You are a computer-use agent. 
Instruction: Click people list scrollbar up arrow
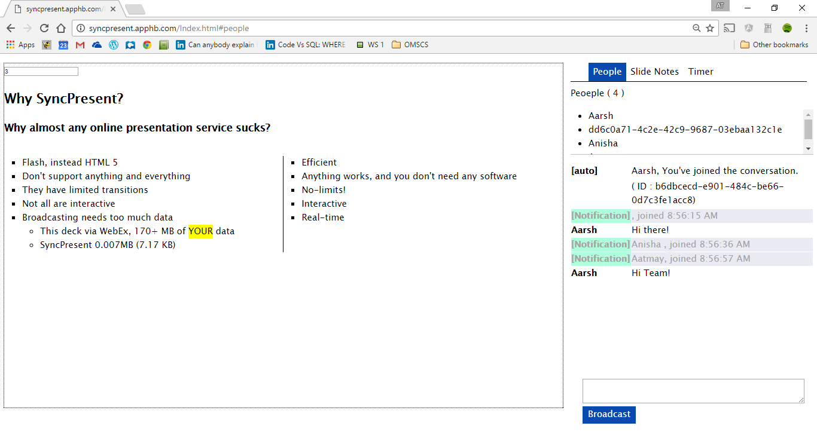(808, 114)
